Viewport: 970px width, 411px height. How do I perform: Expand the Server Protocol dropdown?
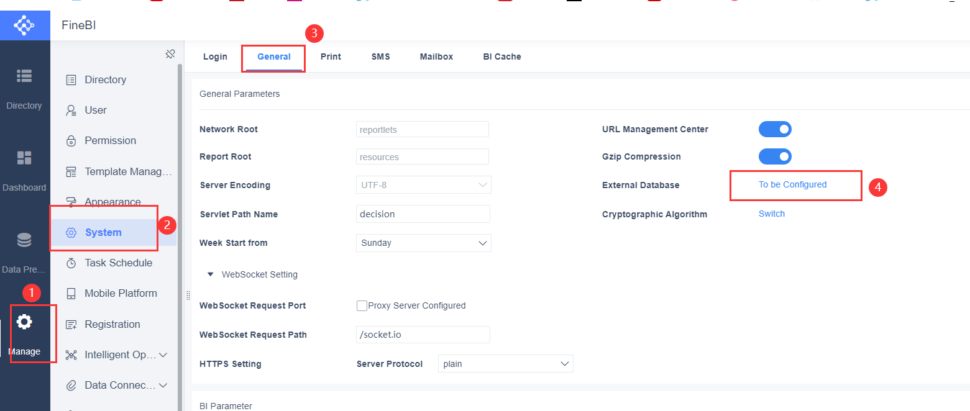coord(505,363)
